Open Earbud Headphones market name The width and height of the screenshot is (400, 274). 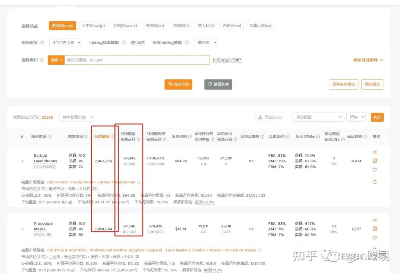tap(46, 158)
